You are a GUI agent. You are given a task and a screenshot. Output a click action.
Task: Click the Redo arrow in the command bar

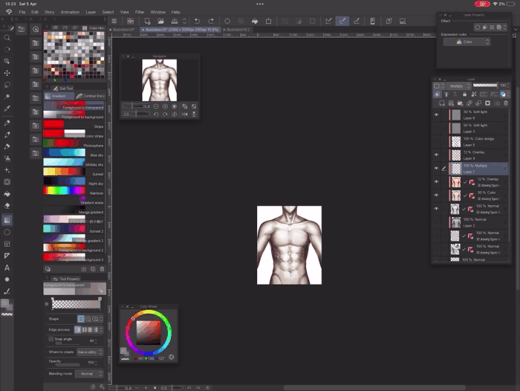(210, 22)
